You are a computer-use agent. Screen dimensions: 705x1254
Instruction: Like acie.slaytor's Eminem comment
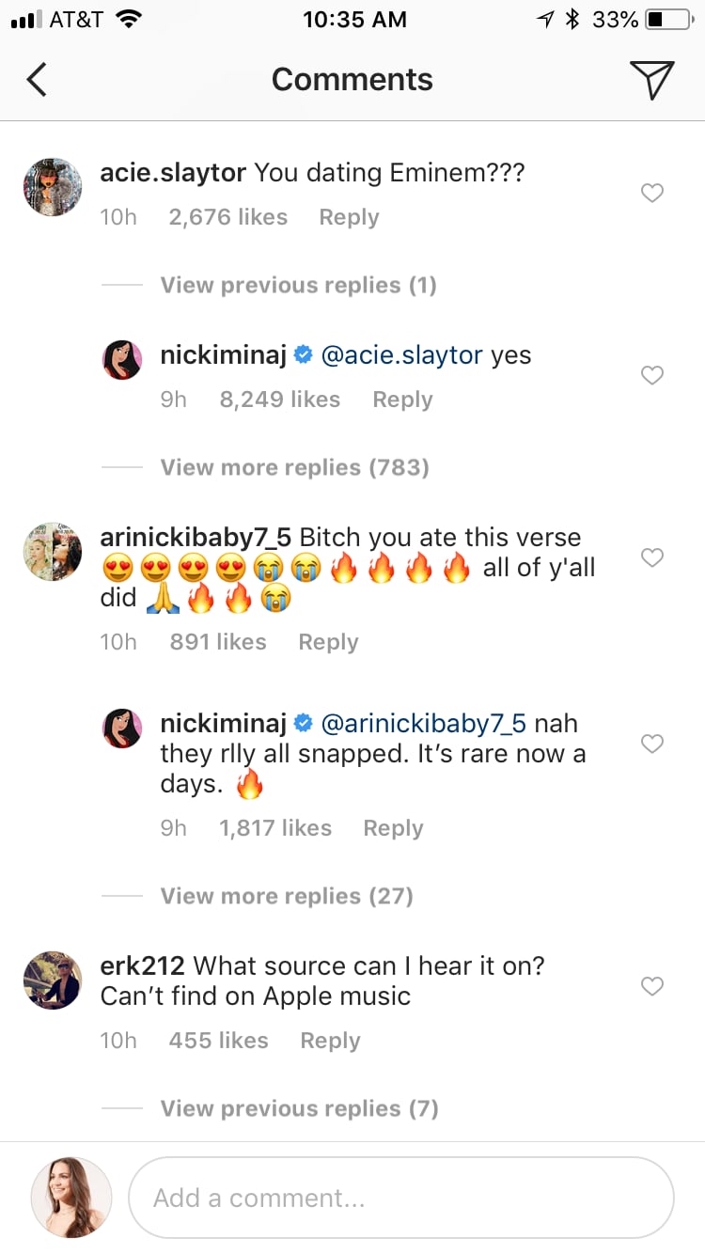tap(651, 194)
